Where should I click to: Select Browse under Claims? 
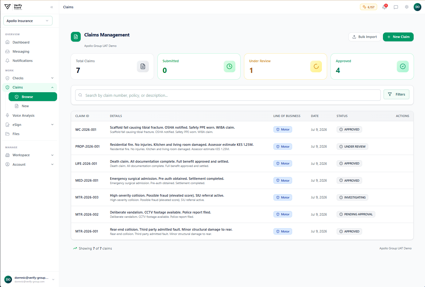point(33,96)
